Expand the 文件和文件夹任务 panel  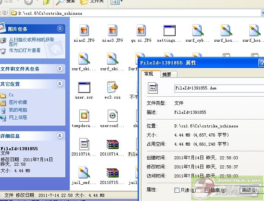[60, 69]
